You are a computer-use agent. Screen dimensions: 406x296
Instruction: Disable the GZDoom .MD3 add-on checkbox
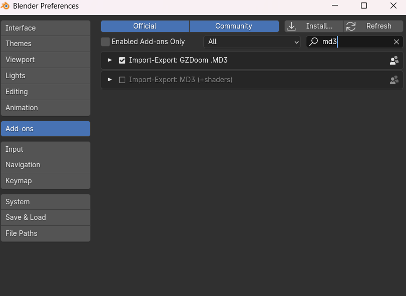[x=122, y=60]
